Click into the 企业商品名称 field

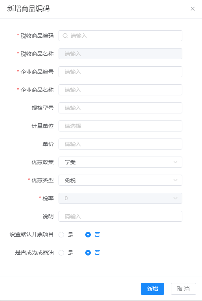[120, 90]
